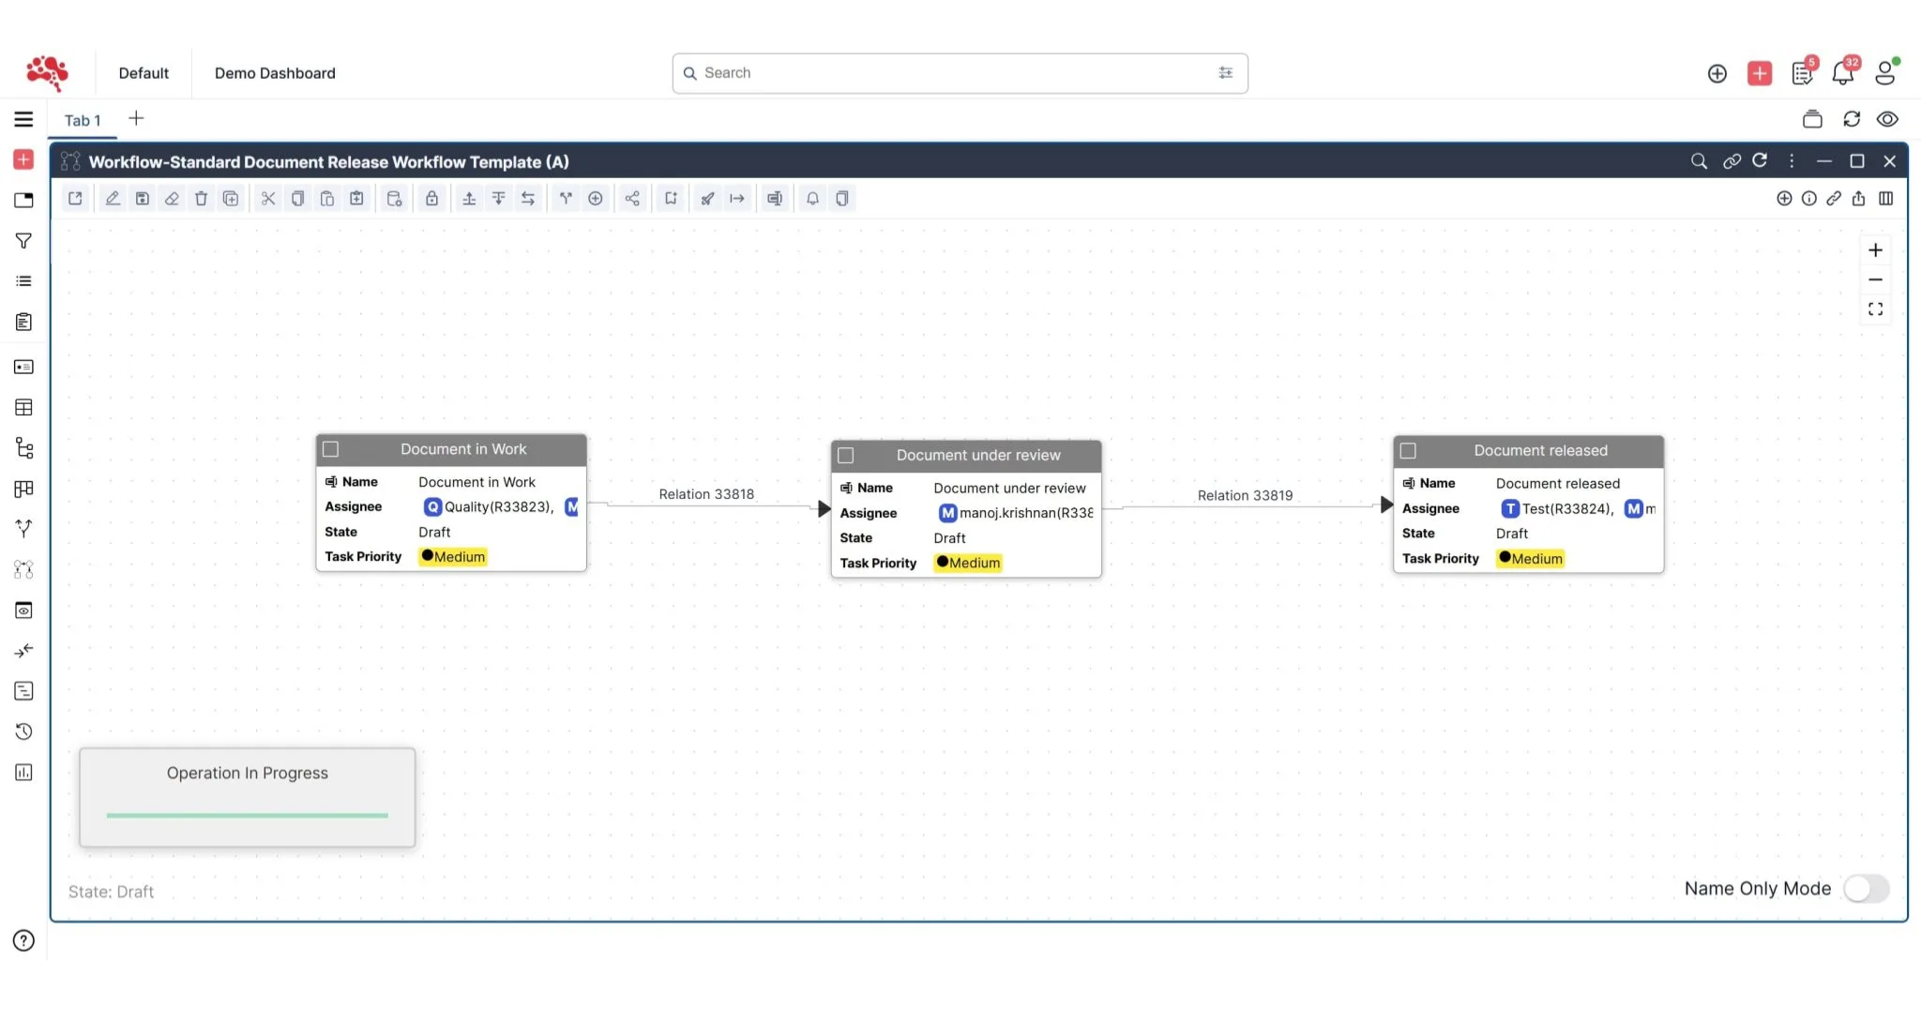Screen dimensions: 1921x1009
Task: Select the Edit (pencil) tool in workflow toolbar
Action: pyautogui.click(x=112, y=198)
